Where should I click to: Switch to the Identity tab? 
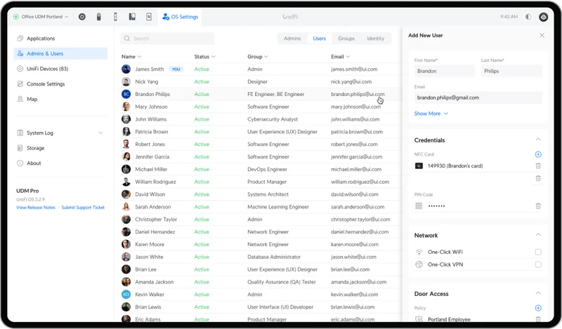[375, 39]
